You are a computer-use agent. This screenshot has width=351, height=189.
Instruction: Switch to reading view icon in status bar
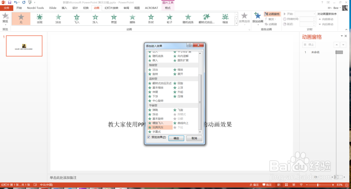[294, 185]
